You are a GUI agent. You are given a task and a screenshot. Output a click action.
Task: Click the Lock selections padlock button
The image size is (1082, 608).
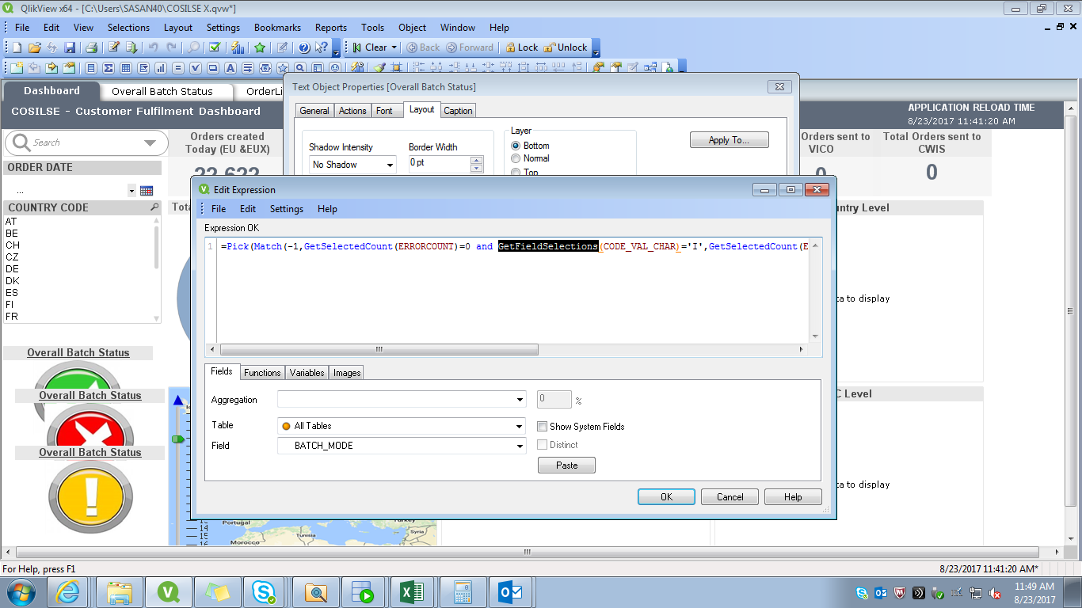click(x=522, y=47)
